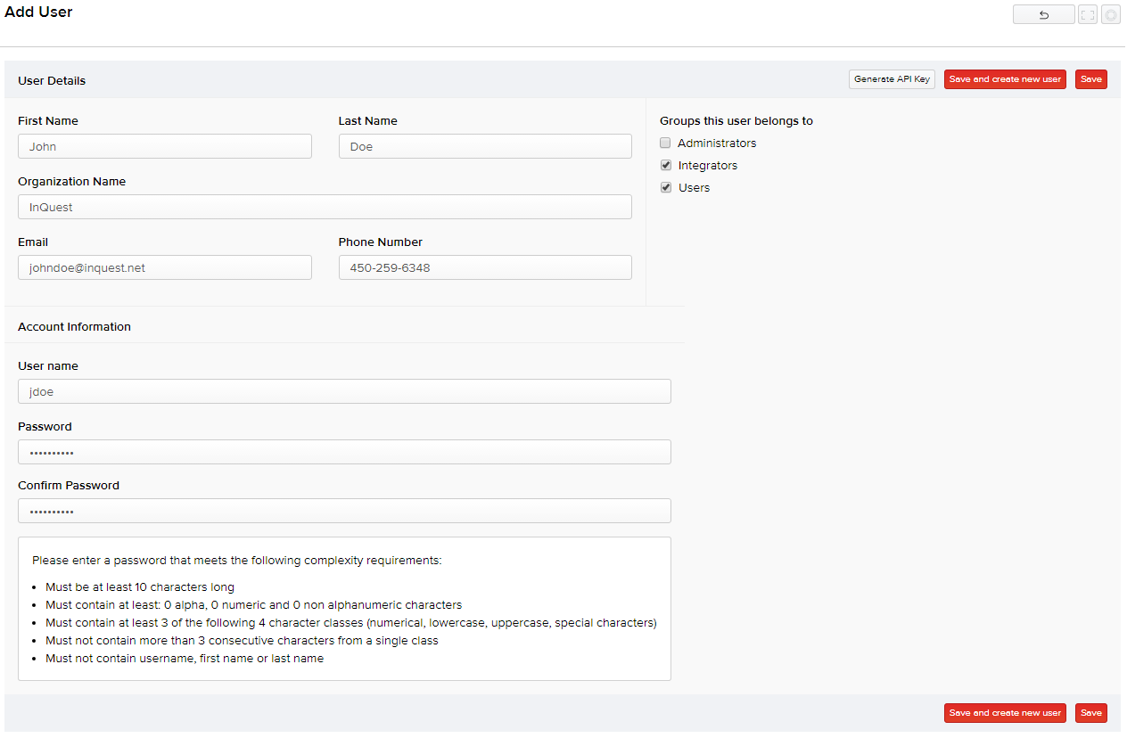This screenshot has width=1127, height=738.
Task: Select the Organization Name input
Action: coord(325,207)
